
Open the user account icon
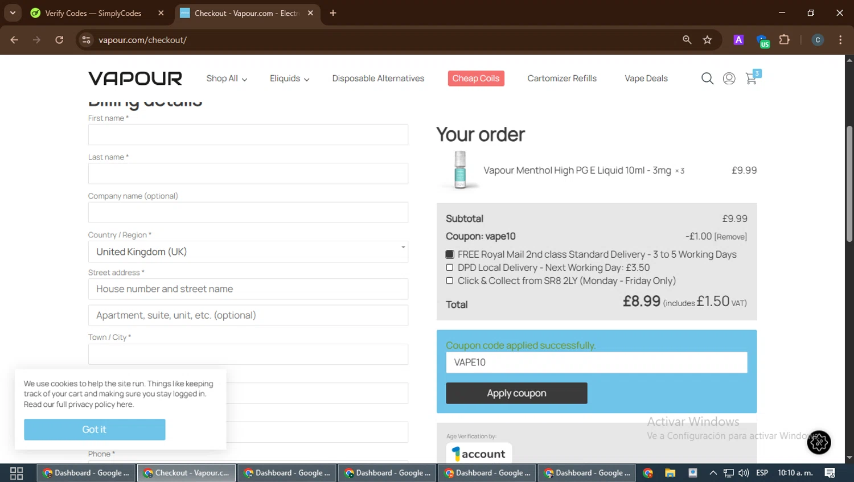(x=729, y=79)
